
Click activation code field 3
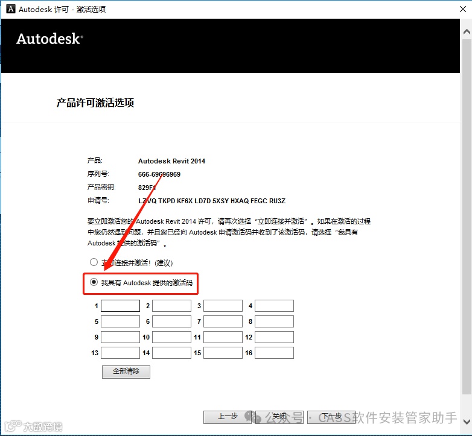[x=223, y=306]
